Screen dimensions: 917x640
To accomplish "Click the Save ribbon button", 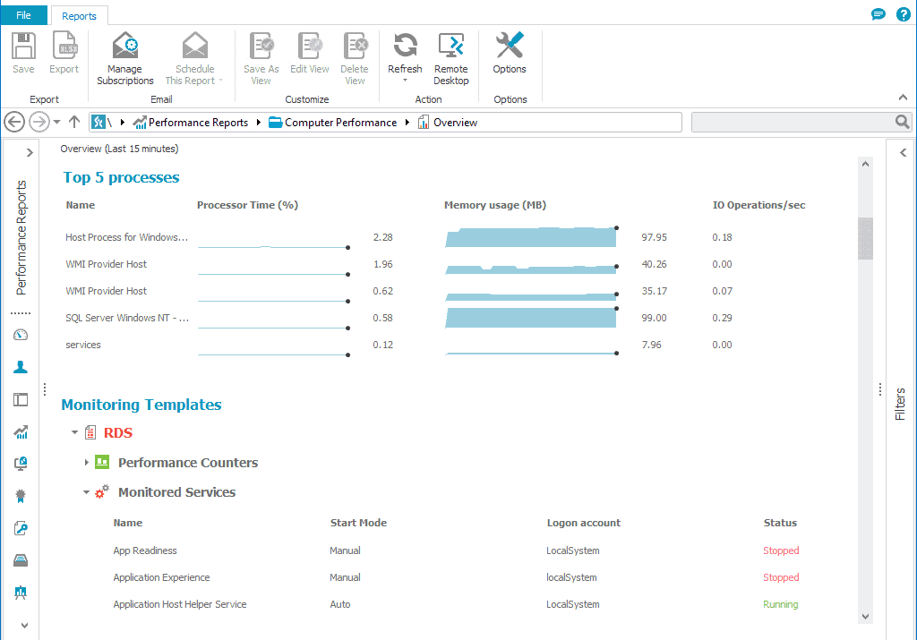I will [23, 53].
